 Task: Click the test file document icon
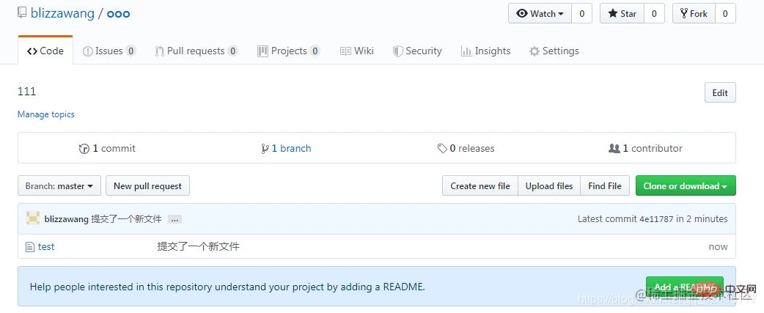coord(30,247)
